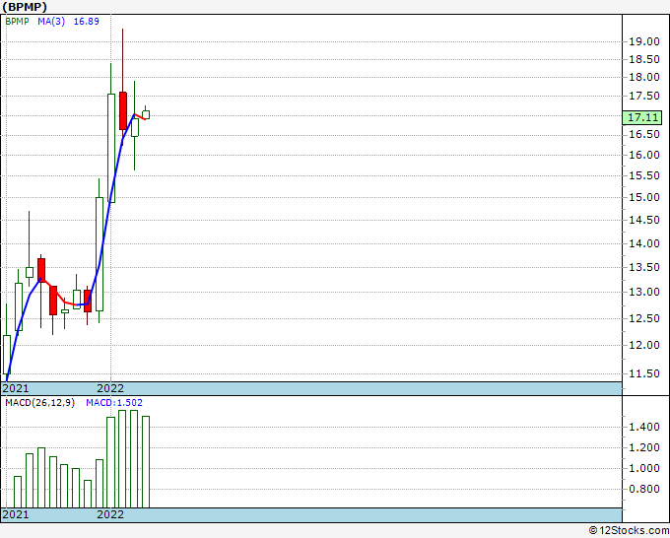This screenshot has width=670, height=538.
Task: Click the 12.00 price axis label
Action: (644, 345)
